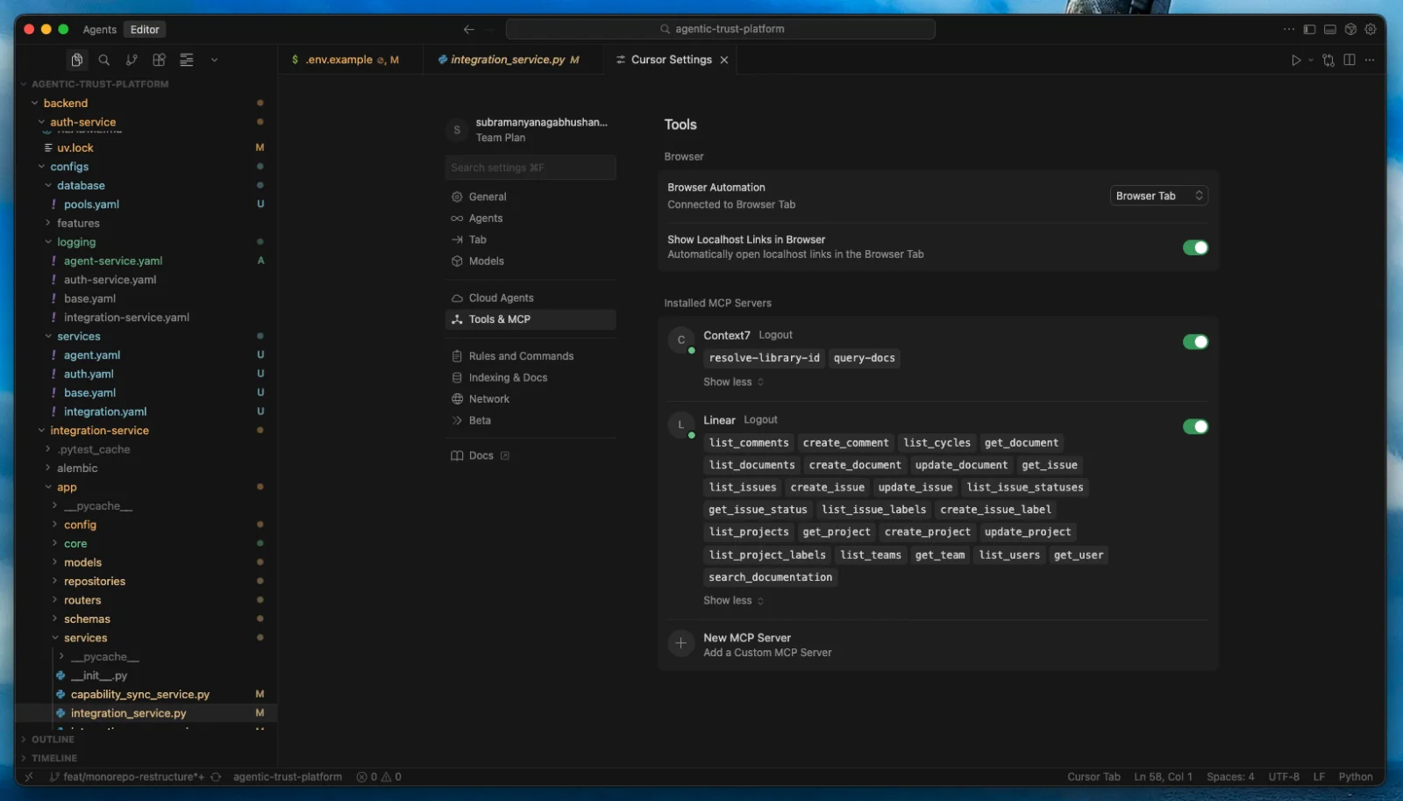Click Ln 58, Col 1 in status bar

1163,776
